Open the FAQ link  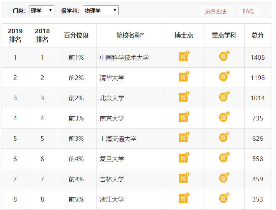[x=248, y=11]
